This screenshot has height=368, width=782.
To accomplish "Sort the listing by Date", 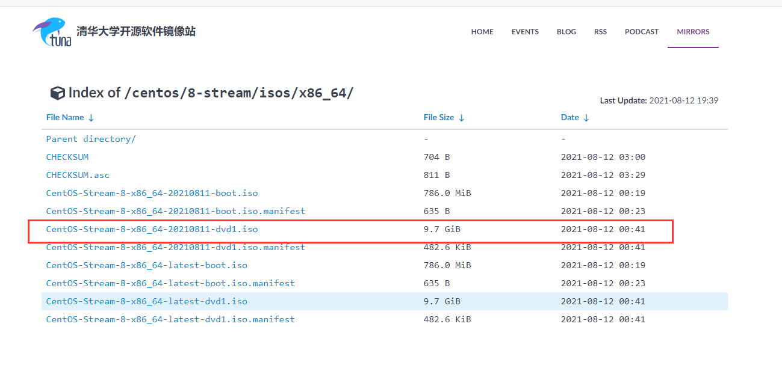I will click(x=575, y=118).
